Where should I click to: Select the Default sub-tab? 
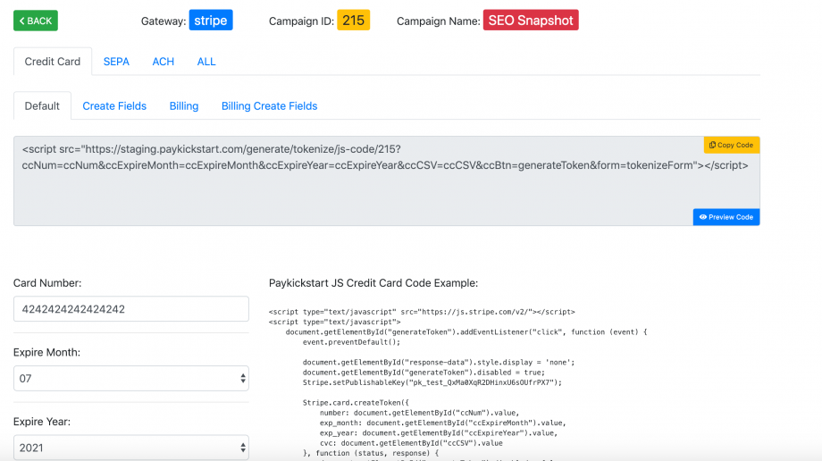pos(42,106)
